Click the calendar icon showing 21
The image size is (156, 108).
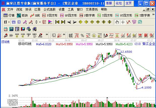tap(6, 29)
